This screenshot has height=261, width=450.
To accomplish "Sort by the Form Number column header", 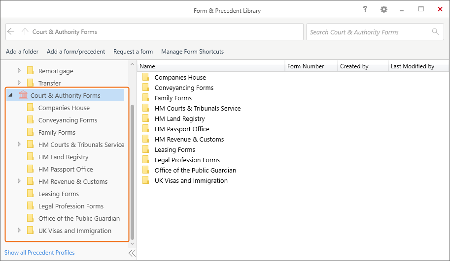I will [x=311, y=66].
